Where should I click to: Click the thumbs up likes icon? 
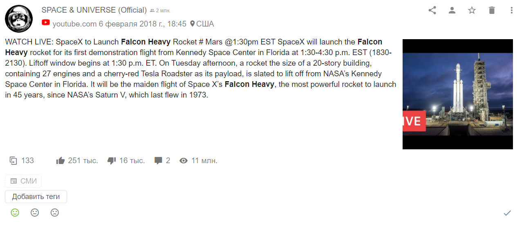(60, 161)
